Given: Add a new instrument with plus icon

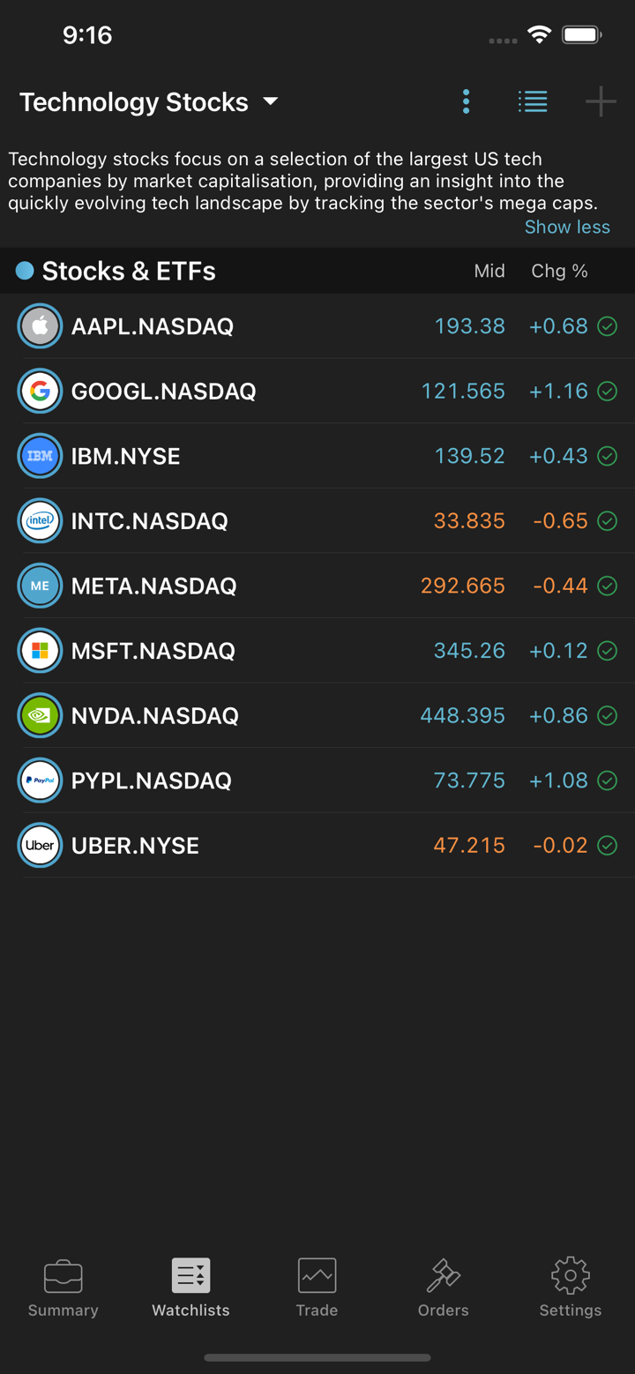Looking at the screenshot, I should [601, 102].
